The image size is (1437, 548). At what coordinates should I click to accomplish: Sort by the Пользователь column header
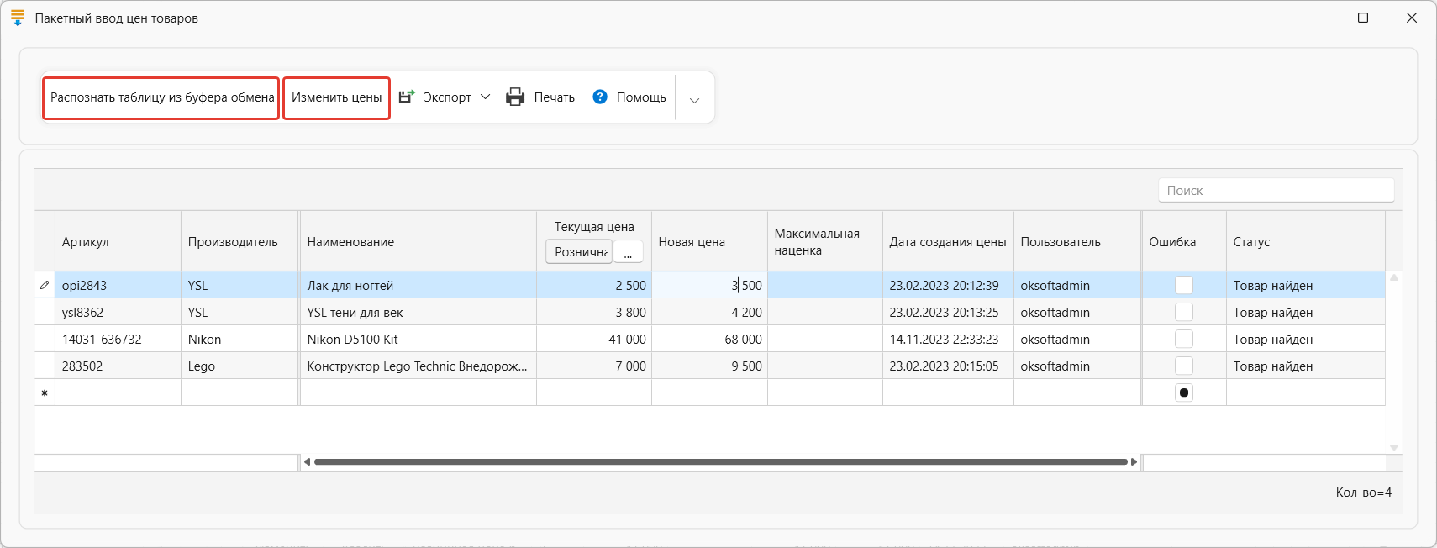click(x=1077, y=241)
